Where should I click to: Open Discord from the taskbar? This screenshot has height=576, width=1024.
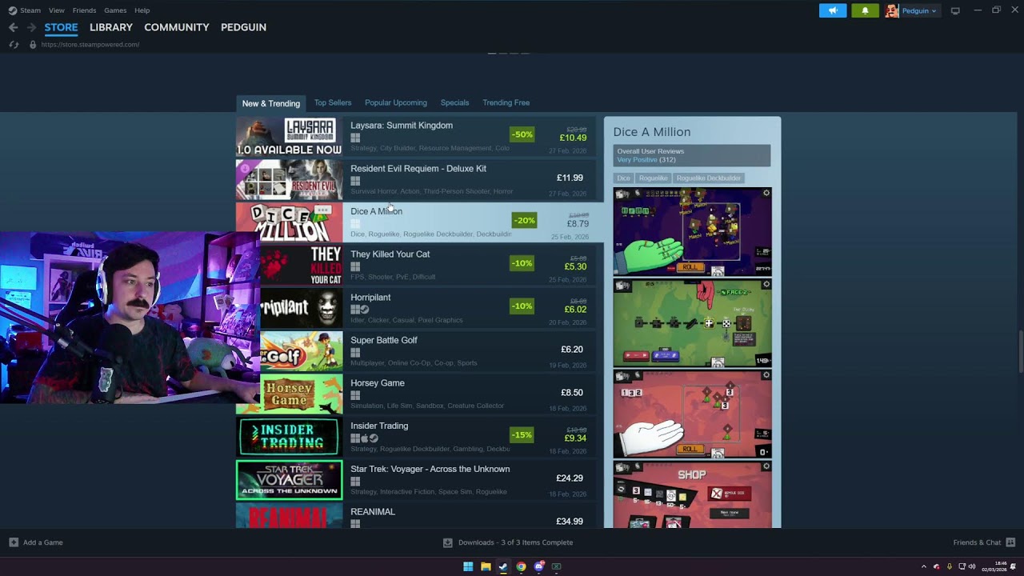[539, 566]
